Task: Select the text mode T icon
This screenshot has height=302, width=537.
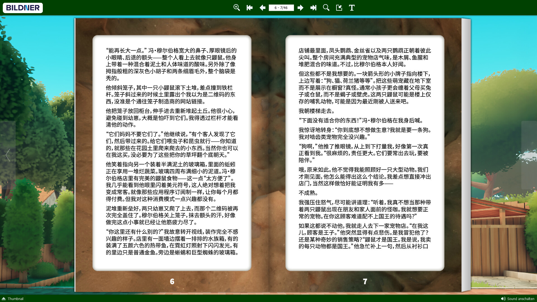Action: point(352,8)
